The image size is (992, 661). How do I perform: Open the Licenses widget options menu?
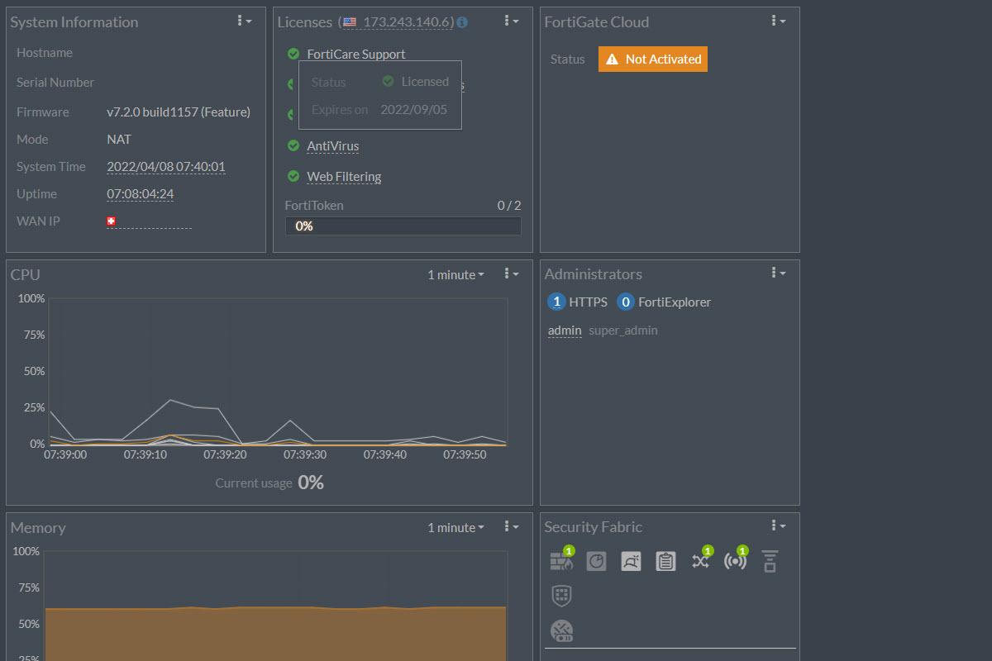tap(512, 21)
